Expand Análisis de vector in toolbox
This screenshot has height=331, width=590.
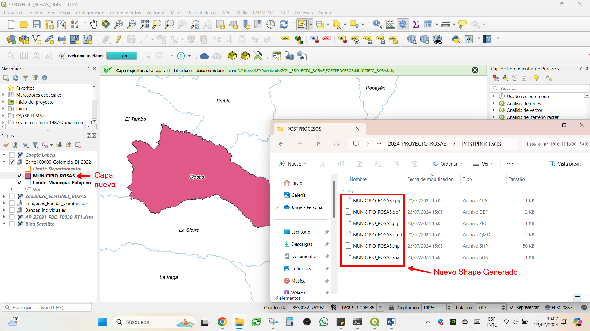point(494,110)
